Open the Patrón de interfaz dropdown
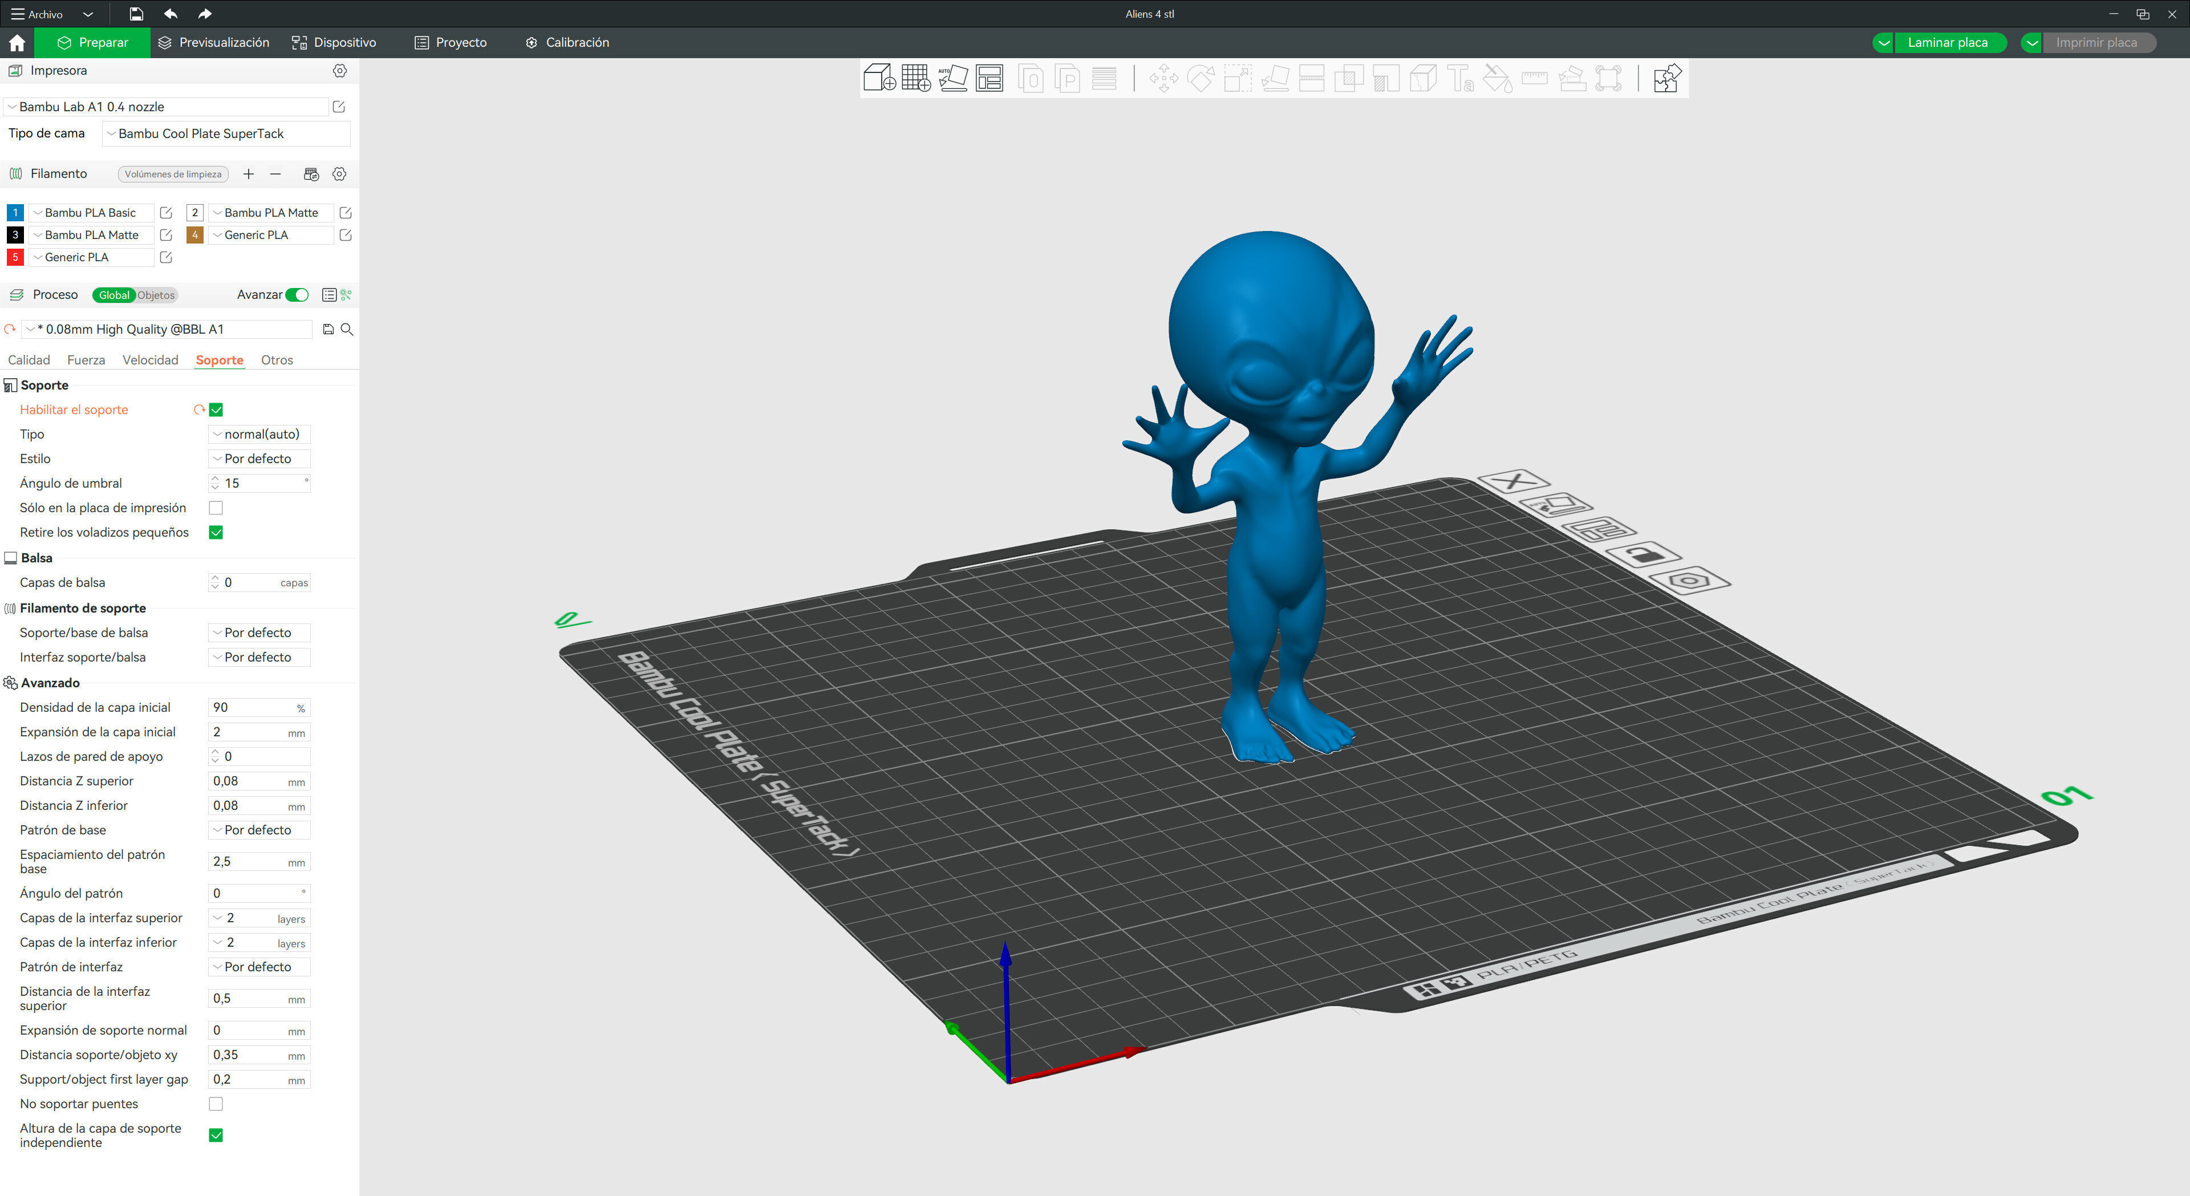The image size is (2190, 1196). point(259,967)
